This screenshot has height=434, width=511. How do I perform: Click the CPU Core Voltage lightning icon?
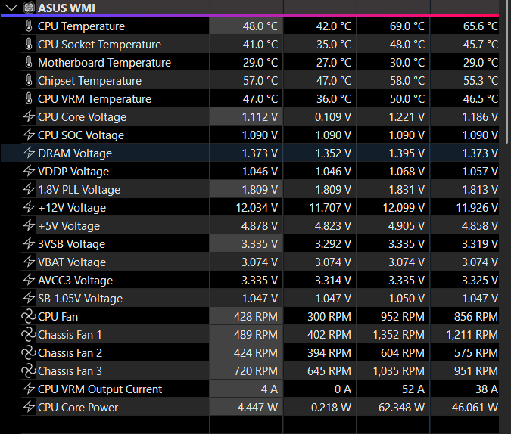click(29, 116)
